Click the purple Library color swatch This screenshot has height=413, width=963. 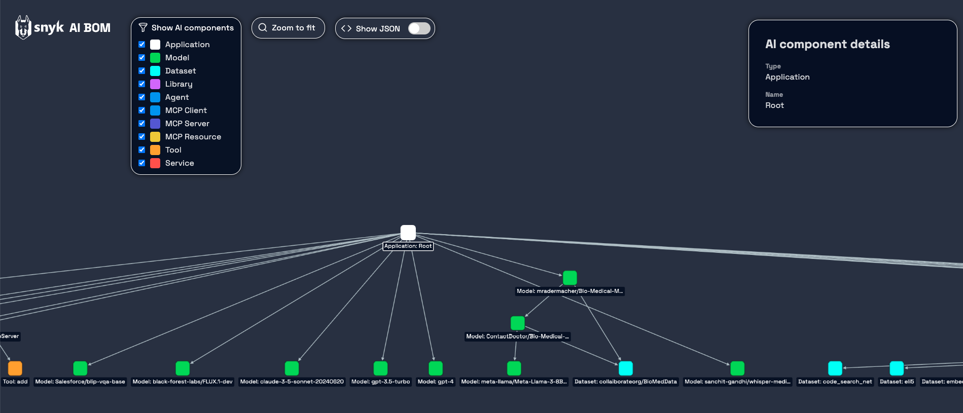[155, 84]
